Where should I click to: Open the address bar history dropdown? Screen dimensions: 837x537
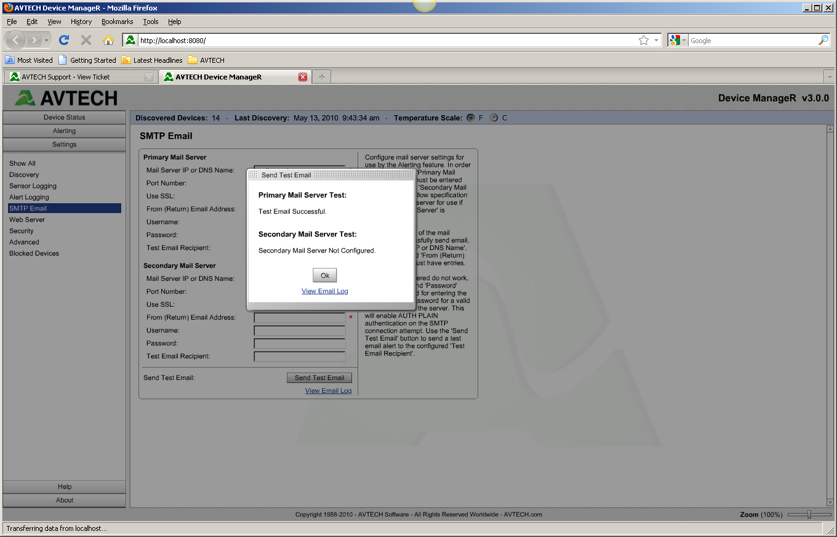pos(656,40)
